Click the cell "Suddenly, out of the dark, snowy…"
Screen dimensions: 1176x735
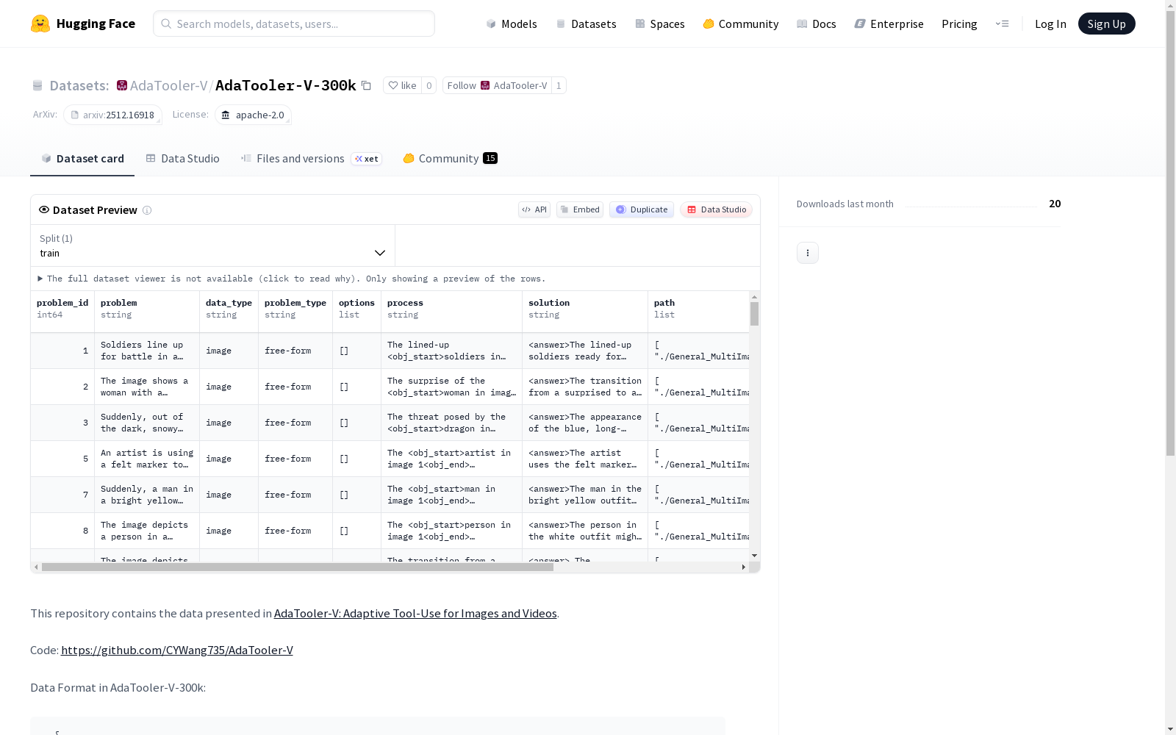click(x=147, y=423)
